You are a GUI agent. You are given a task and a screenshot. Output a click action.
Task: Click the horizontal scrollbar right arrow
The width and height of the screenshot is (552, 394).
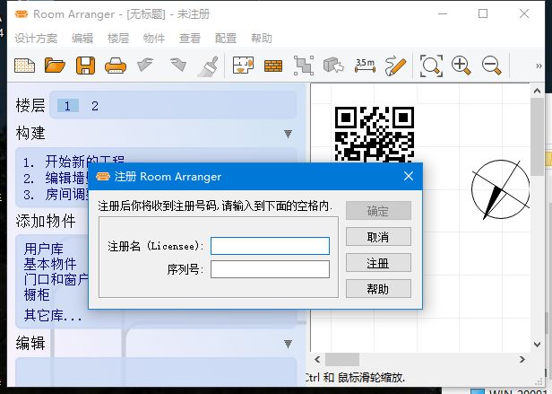click(522, 359)
